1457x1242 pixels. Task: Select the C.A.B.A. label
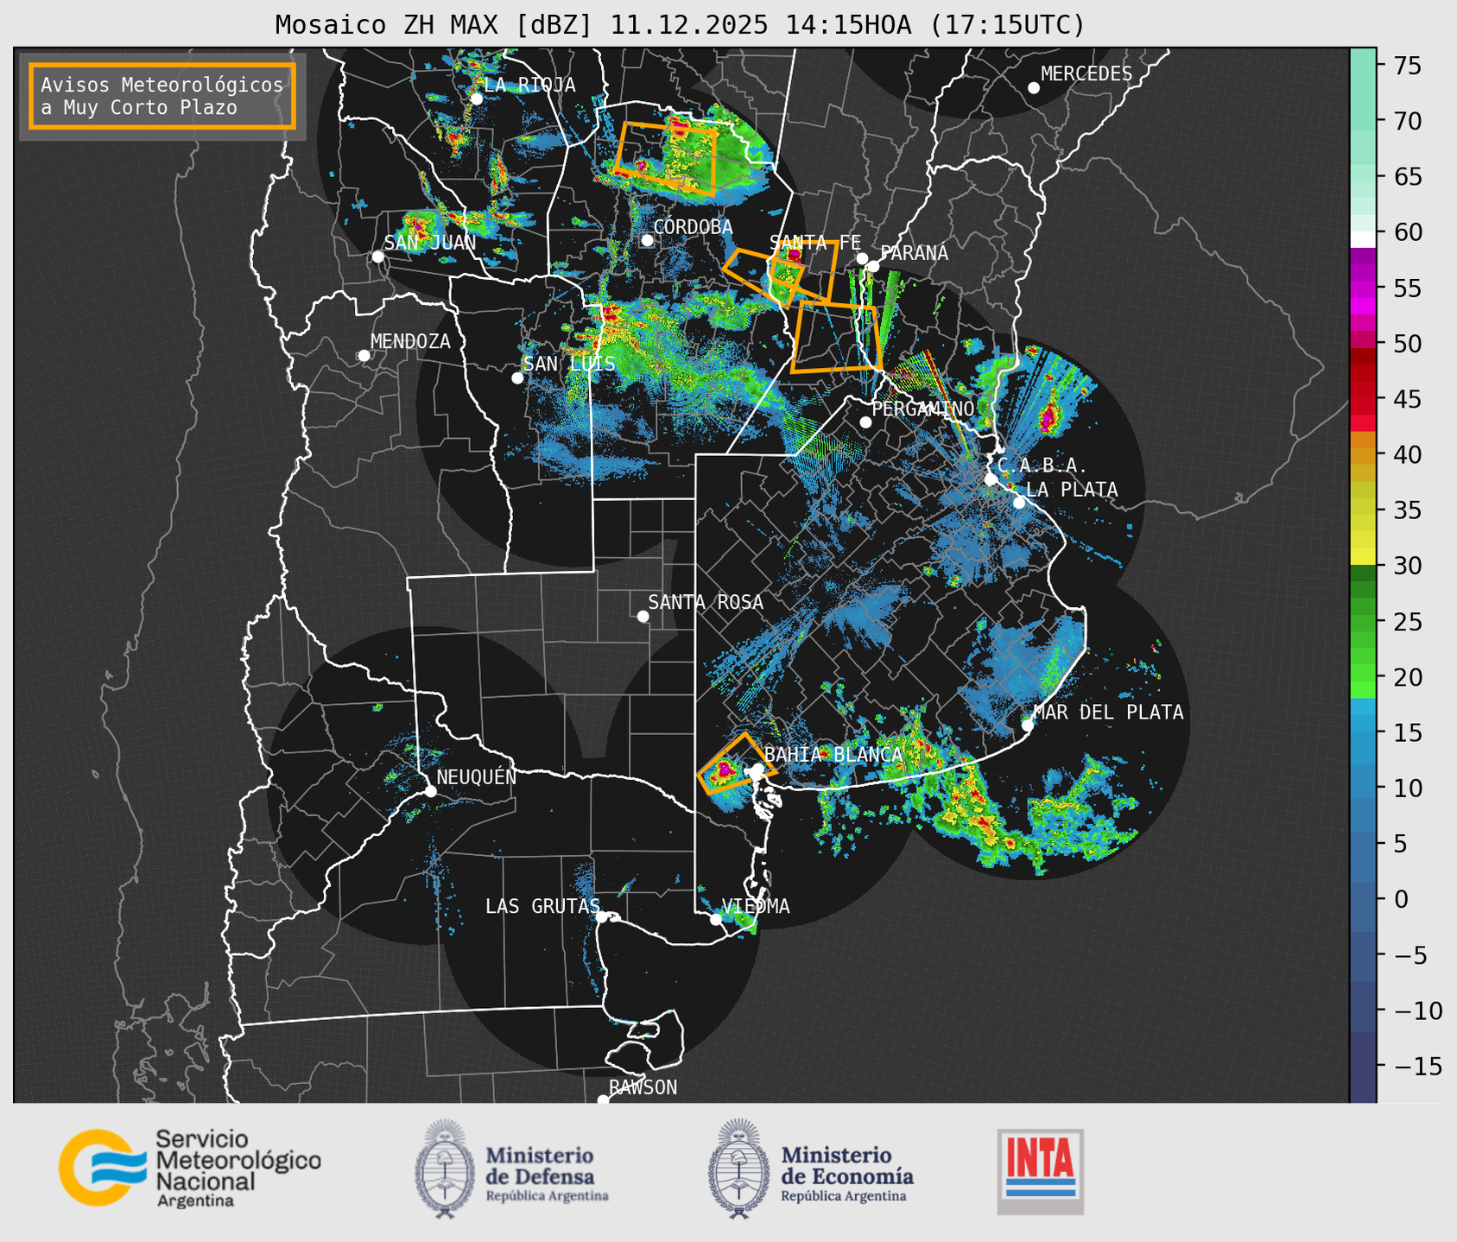coord(1042,466)
